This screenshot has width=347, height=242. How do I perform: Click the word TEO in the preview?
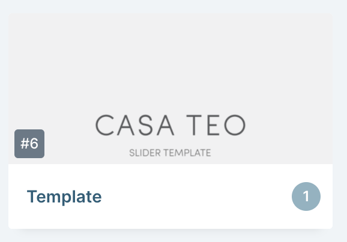(216, 125)
